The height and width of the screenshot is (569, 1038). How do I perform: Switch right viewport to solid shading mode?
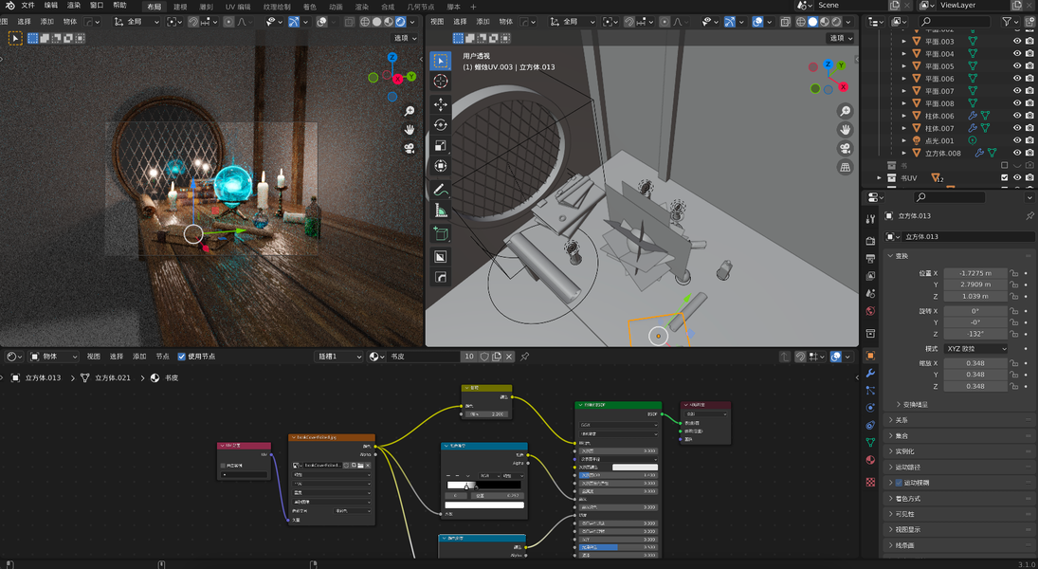point(813,22)
